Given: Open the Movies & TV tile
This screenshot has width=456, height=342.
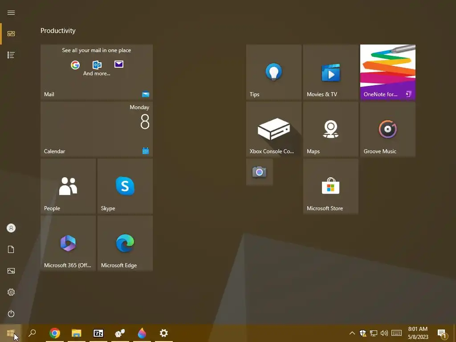Looking at the screenshot, I should coord(331,72).
